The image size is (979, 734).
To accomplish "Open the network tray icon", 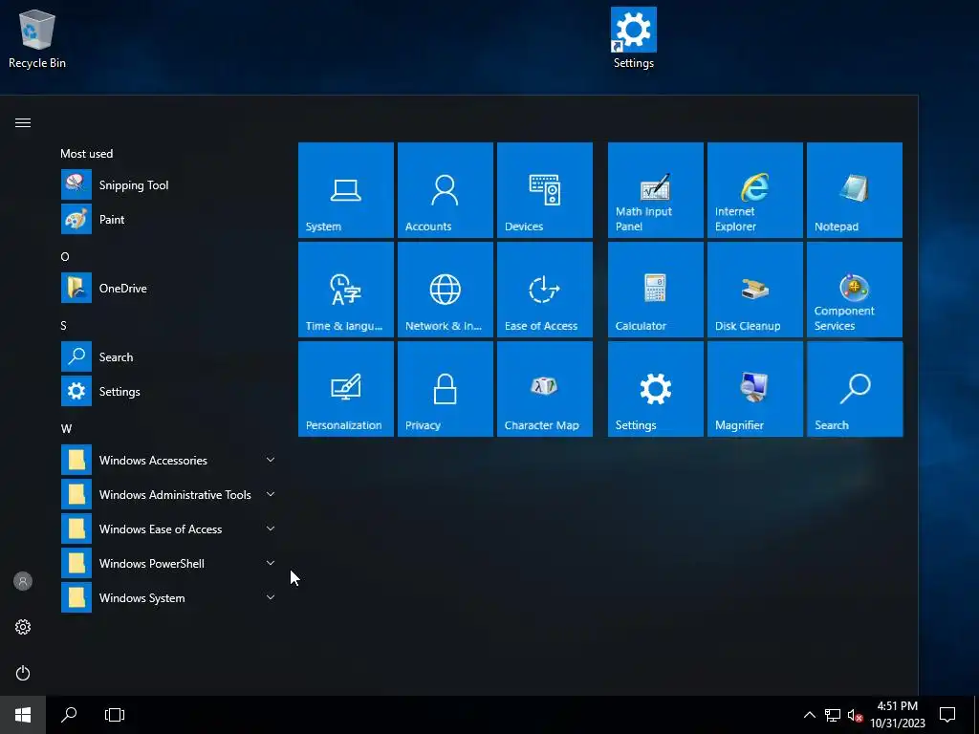I will pos(833,715).
